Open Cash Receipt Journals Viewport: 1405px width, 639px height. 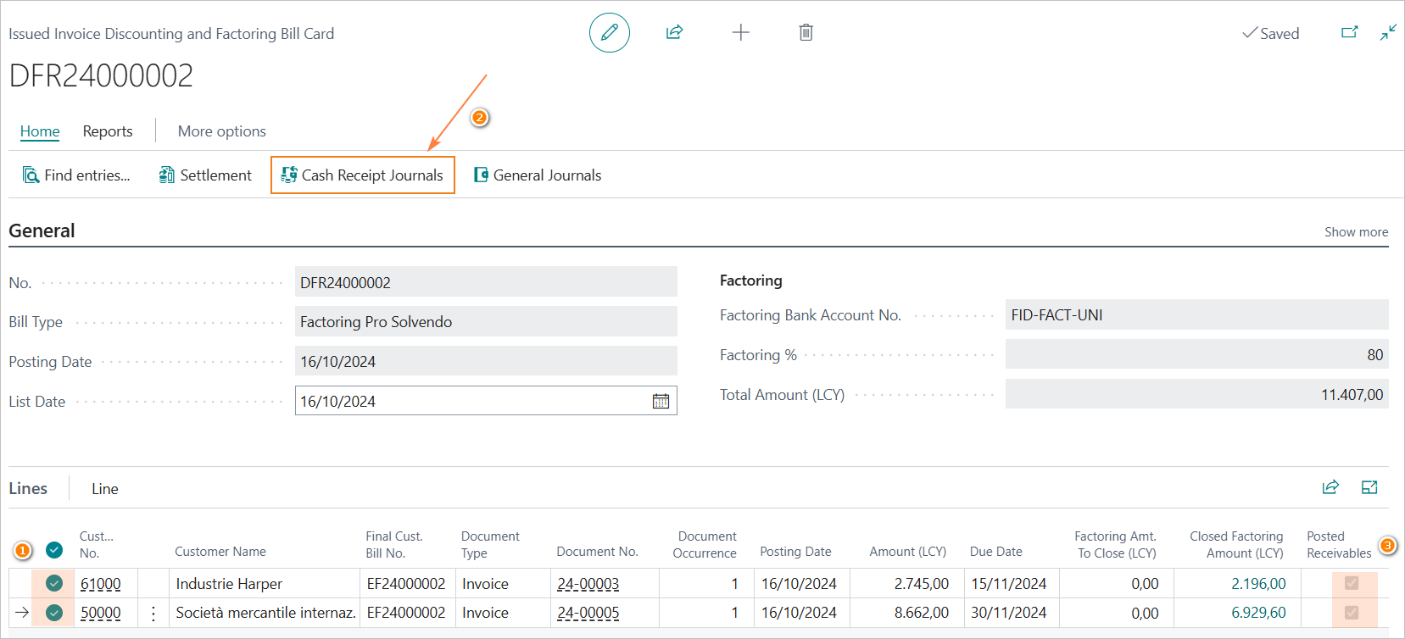[363, 175]
